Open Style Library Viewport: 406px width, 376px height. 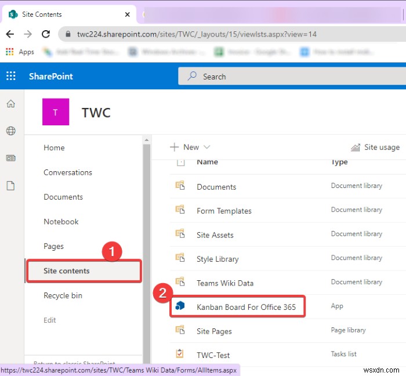click(x=217, y=259)
